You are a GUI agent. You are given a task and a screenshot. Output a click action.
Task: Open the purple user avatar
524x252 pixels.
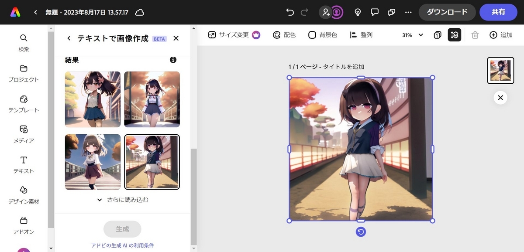(x=337, y=12)
